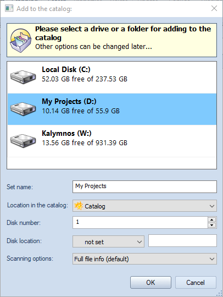Decrease disk number with down arrow
The width and height of the screenshot is (223, 297).
pos(212,225)
